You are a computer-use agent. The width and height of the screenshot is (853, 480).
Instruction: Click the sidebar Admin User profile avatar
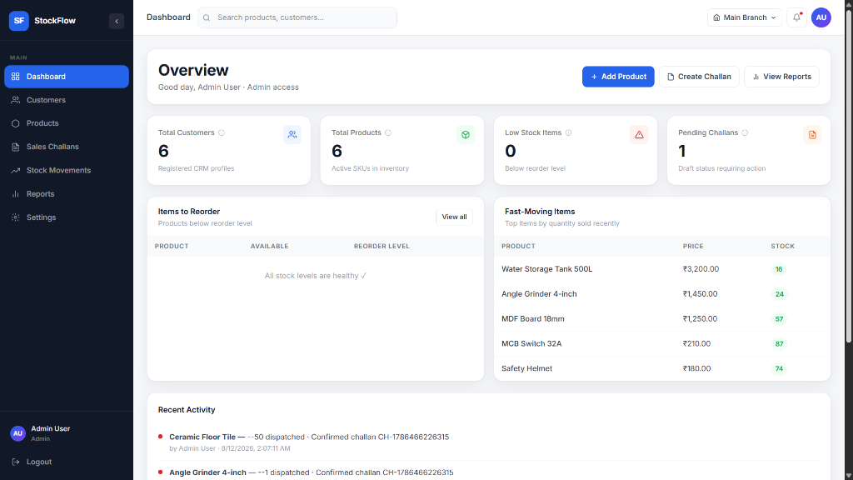(18, 433)
